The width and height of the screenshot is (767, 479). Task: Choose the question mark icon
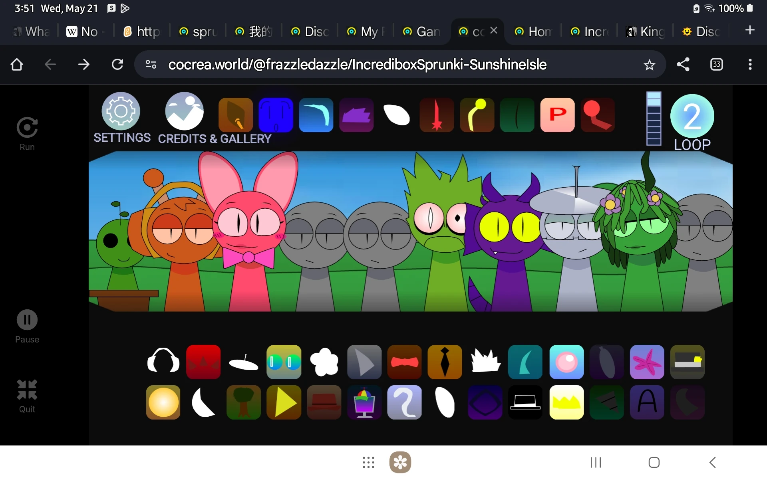[404, 402]
